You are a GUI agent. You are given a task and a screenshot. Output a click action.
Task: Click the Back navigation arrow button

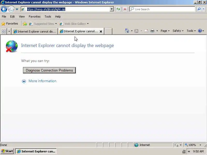(x=4, y=9)
